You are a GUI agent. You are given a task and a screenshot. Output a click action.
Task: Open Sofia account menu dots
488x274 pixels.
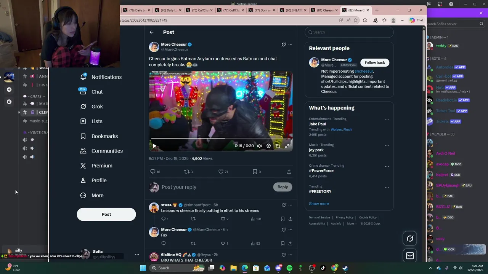pos(137,254)
